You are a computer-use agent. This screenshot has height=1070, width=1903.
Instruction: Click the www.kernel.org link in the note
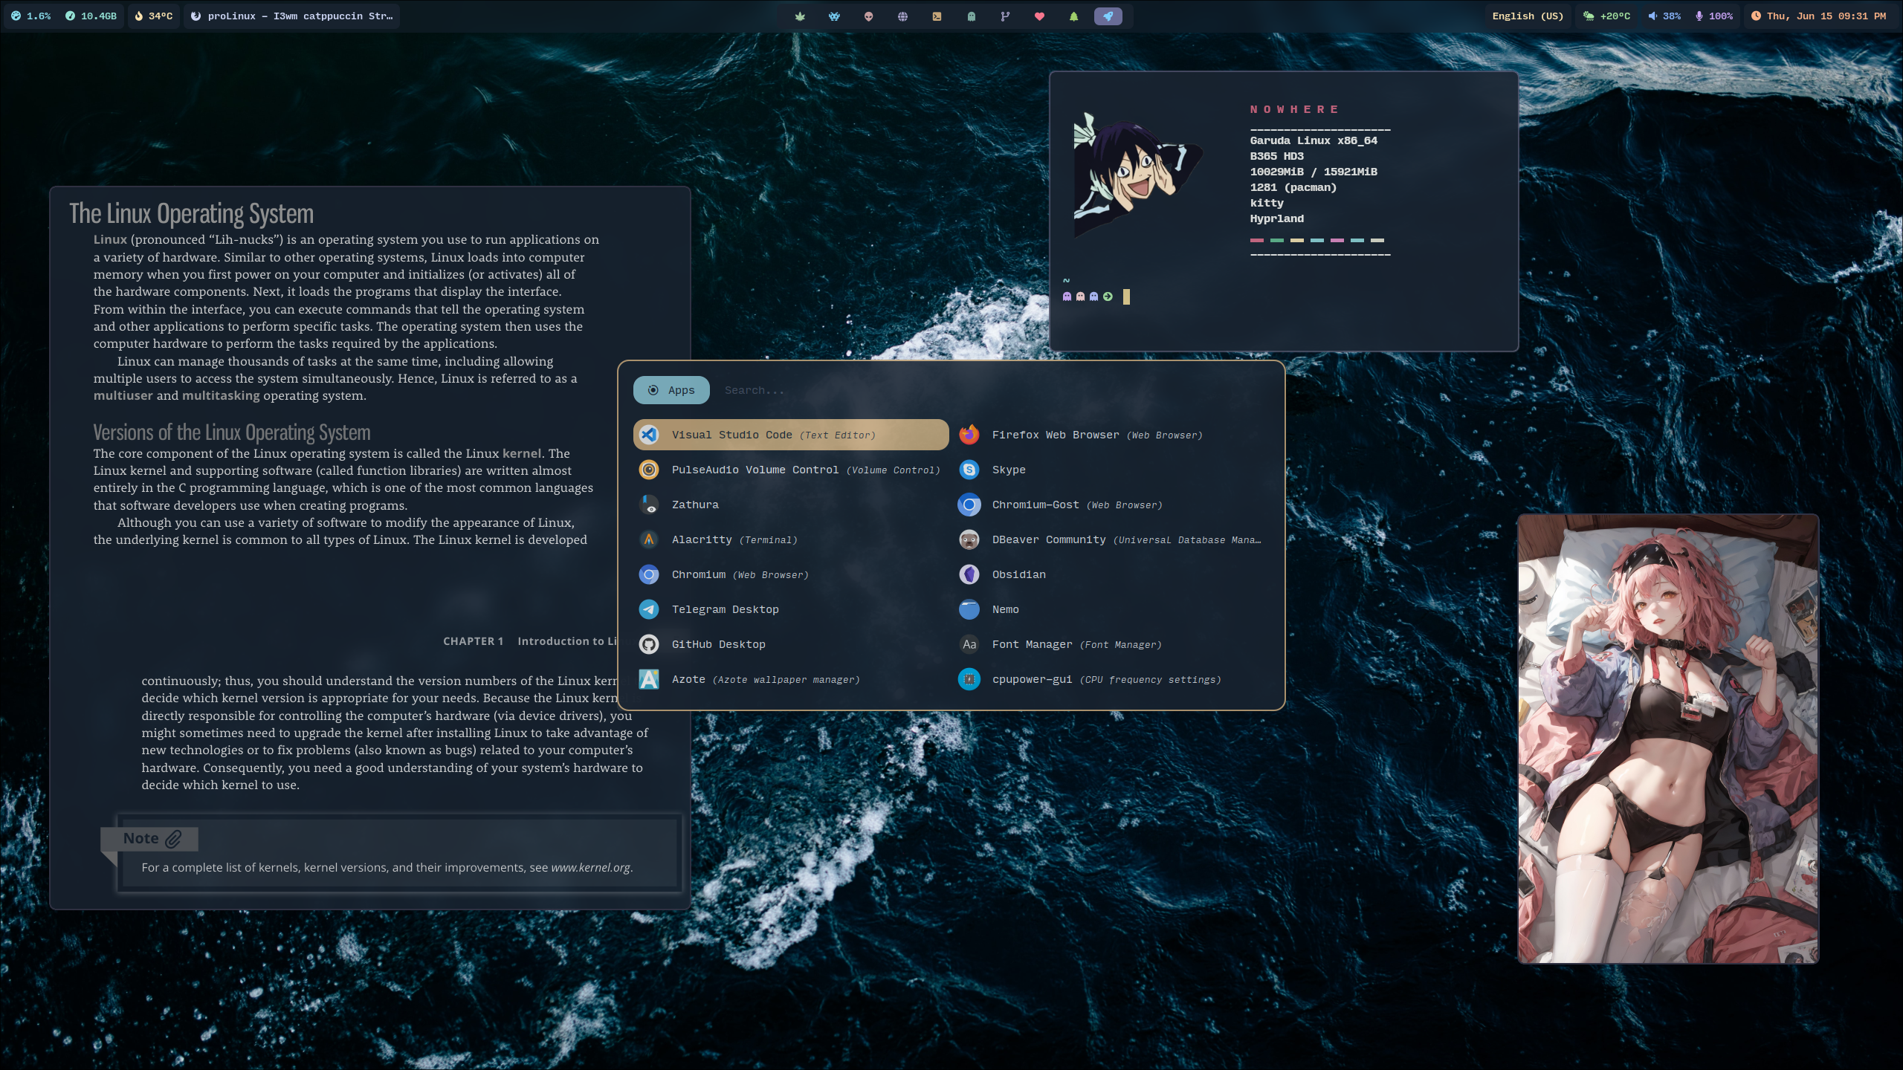(590, 867)
